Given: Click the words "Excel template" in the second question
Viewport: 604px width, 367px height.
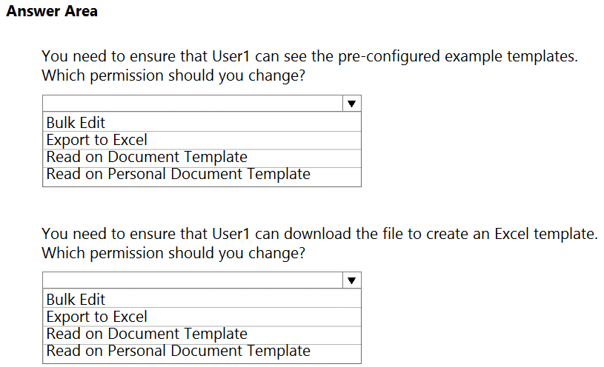Looking at the screenshot, I should pos(546,234).
